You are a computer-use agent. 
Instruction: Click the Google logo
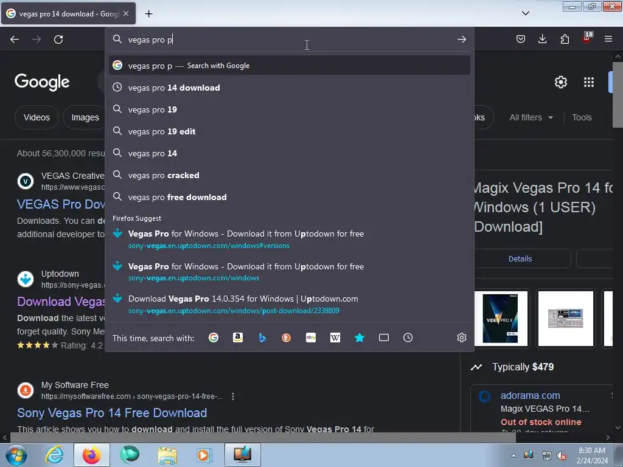(42, 82)
